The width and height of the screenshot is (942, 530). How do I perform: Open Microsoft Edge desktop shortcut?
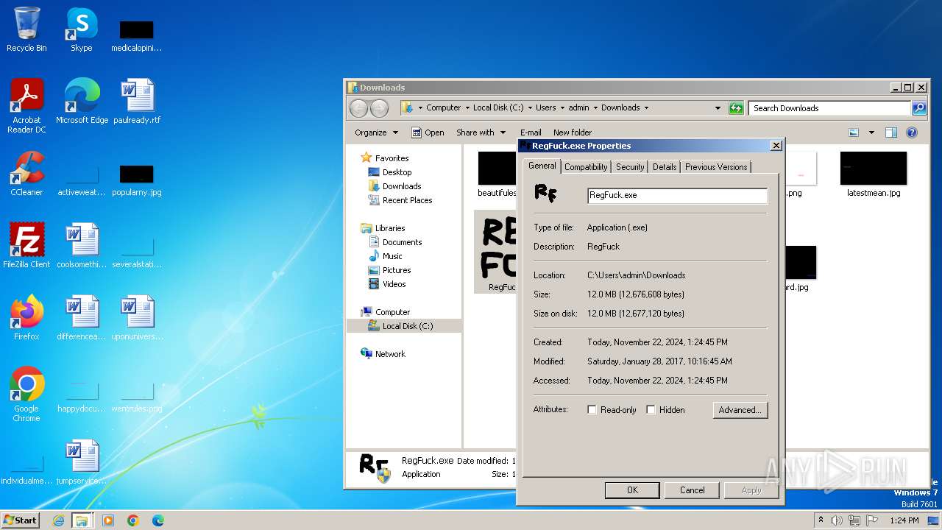coord(82,102)
